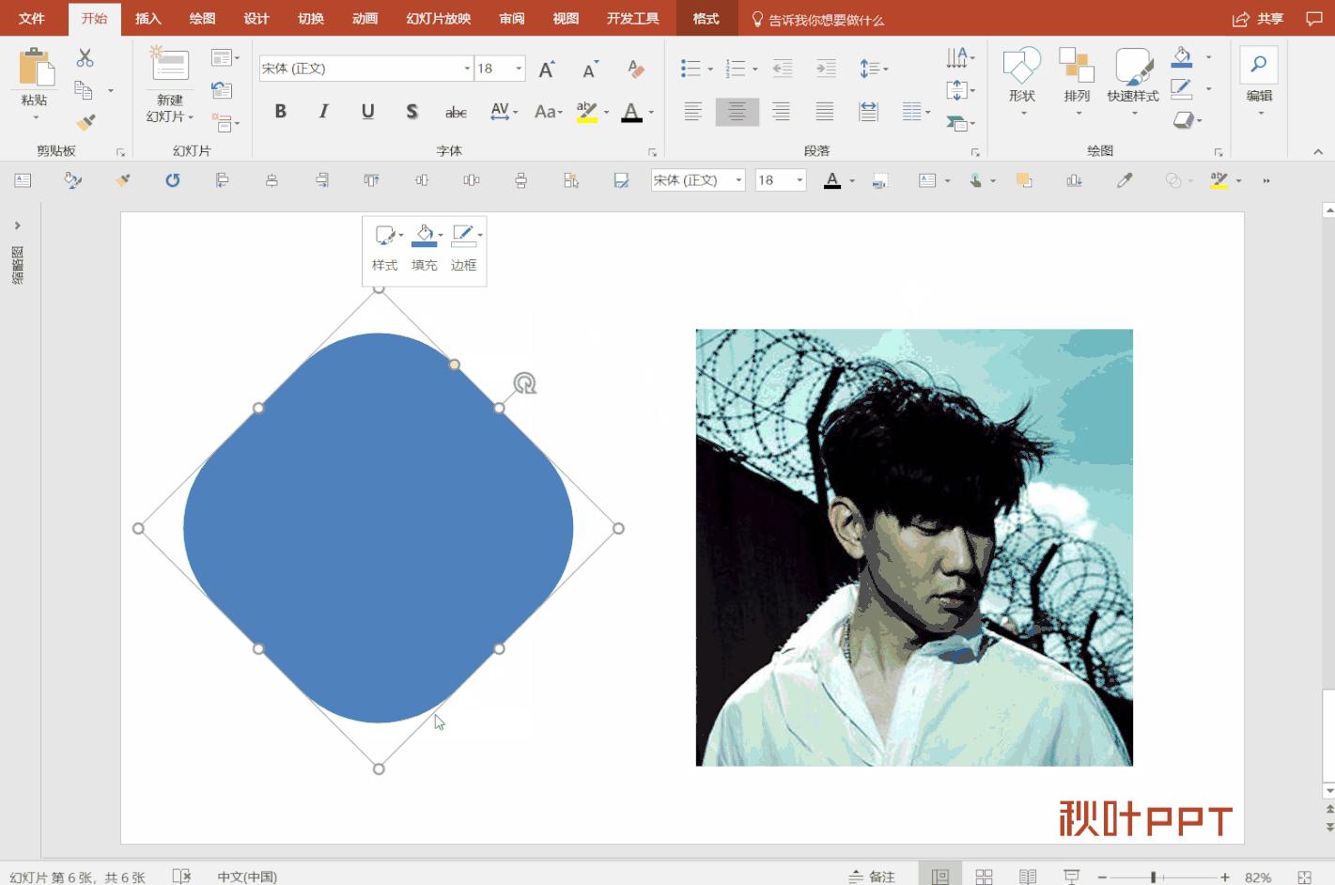Toggle Normal view in status bar
The height and width of the screenshot is (885, 1335).
[939, 877]
